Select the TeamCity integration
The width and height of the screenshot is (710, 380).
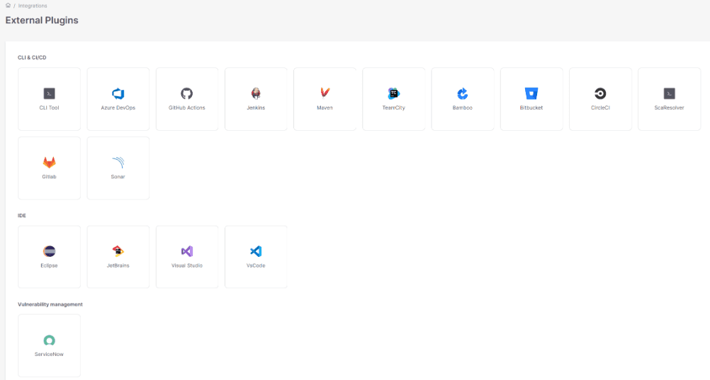[393, 99]
